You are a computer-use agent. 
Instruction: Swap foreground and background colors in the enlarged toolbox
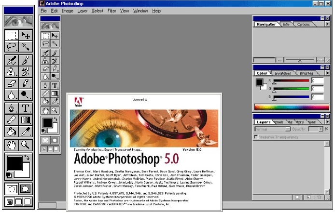27,158
